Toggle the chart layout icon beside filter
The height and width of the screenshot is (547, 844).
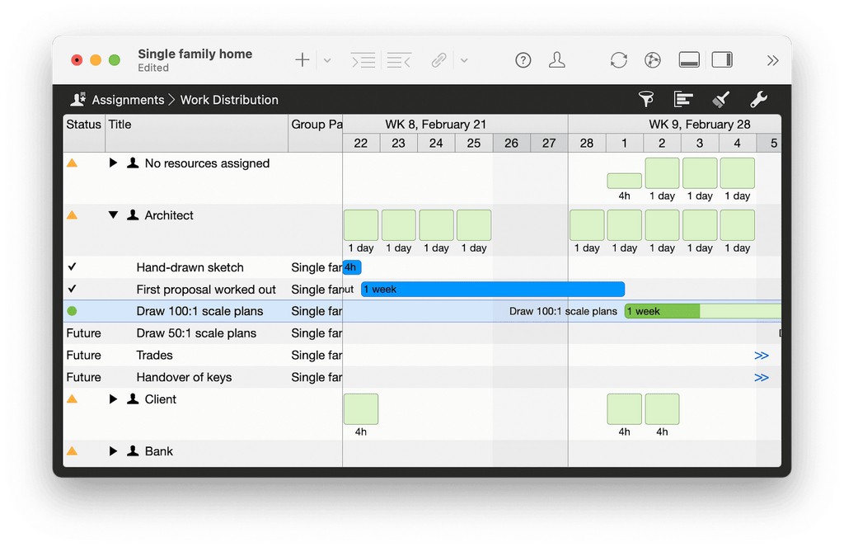[683, 100]
